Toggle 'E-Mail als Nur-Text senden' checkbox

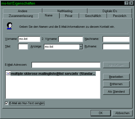(6, 103)
